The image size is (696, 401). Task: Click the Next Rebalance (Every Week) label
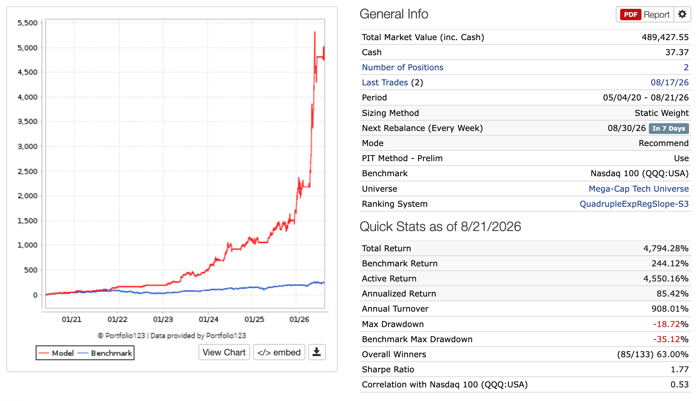coord(422,128)
